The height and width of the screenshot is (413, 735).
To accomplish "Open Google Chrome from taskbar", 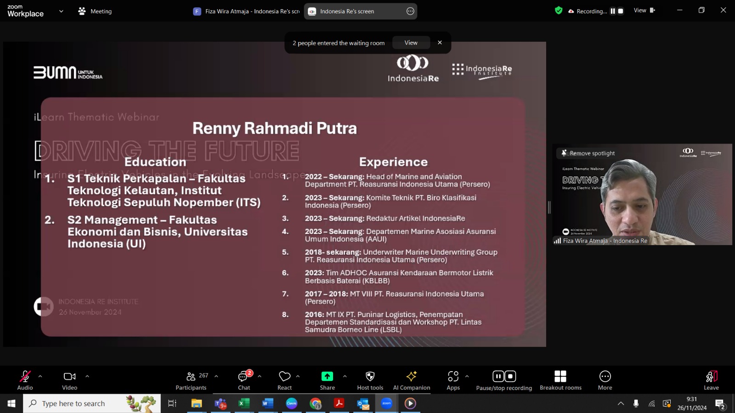I will click(316, 403).
